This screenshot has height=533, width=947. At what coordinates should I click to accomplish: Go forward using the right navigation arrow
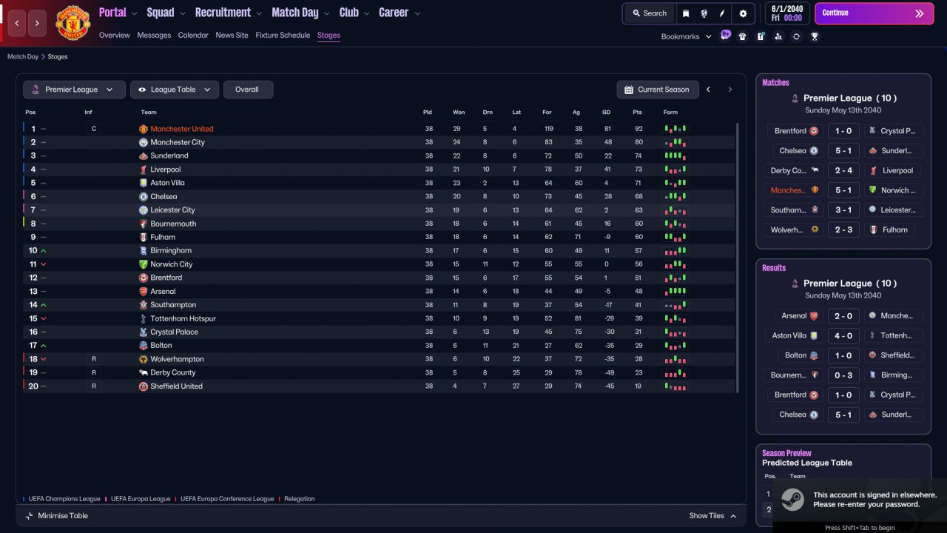(38, 24)
